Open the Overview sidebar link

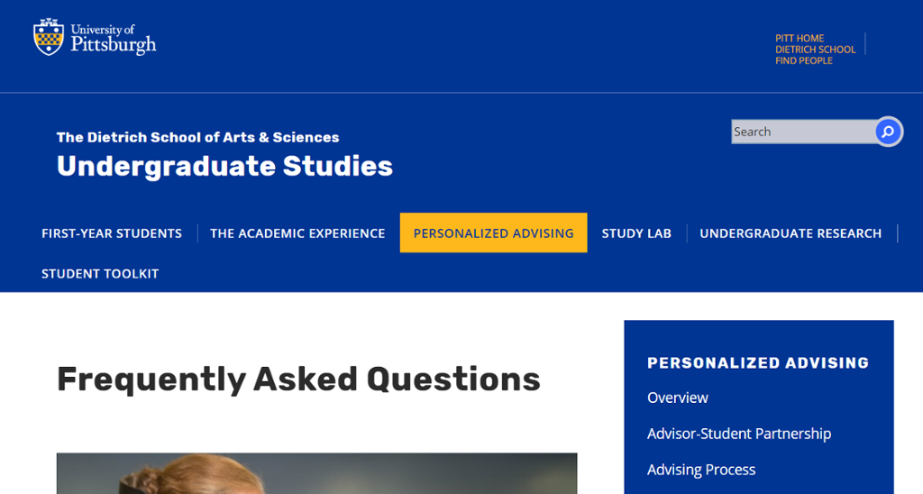678,398
